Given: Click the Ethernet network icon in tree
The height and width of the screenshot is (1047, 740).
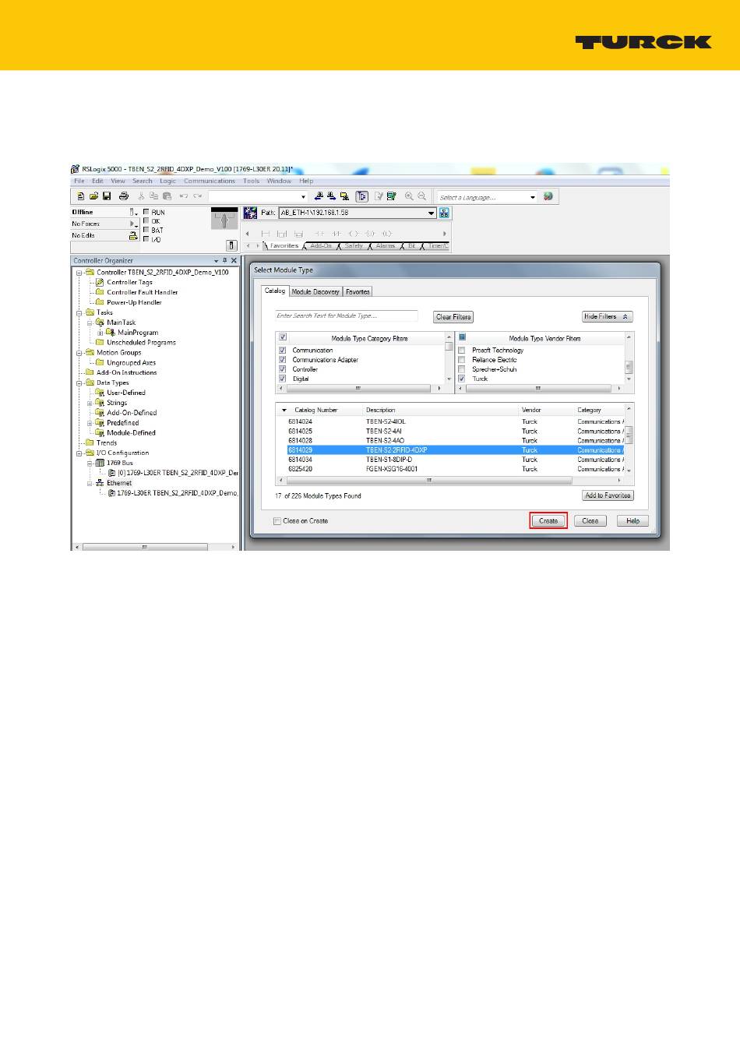Looking at the screenshot, I should (100, 483).
